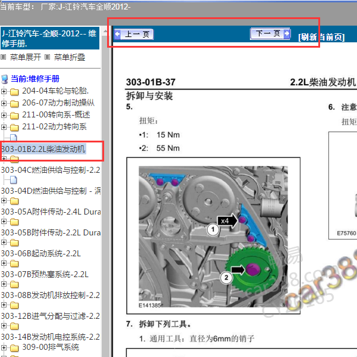Click folder icon above 303-05B附件传动
Image resolution: width=357 pixels, height=357 pixels.
click(14, 222)
